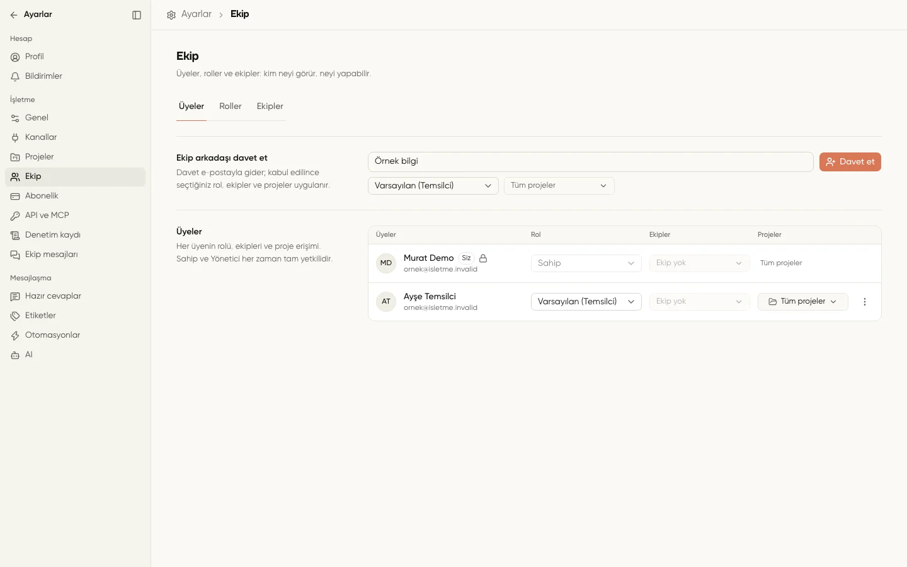Open Projeler in the sidebar
The image size is (907, 567).
[75, 157]
